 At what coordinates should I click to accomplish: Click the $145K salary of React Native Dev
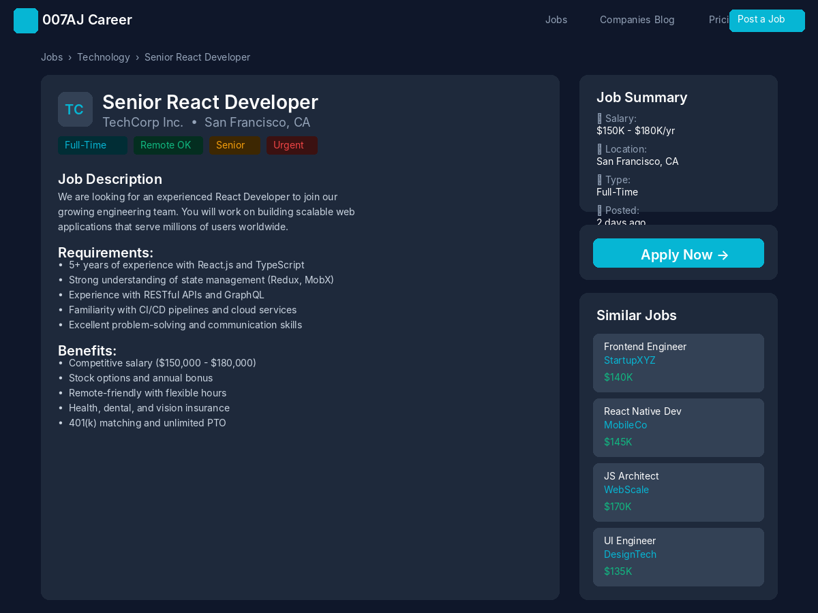pos(618,442)
